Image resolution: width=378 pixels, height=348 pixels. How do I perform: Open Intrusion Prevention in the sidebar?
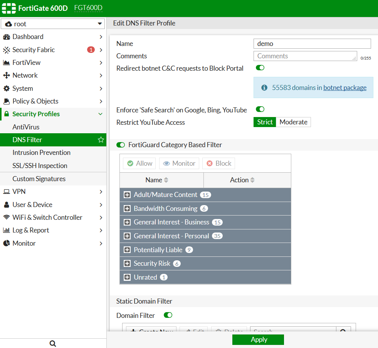[x=41, y=153]
